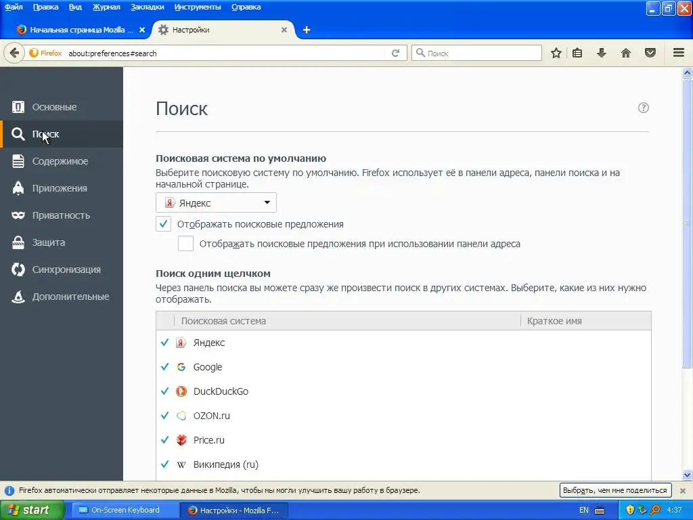This screenshot has width=693, height=520.
Task: Switch to On-Screen Keyboard in taskbar
Action: tap(125, 510)
